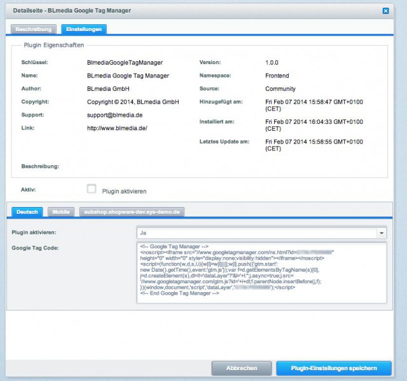Open the subshop.shopware-dev.sys-demo.de tab

(x=132, y=212)
